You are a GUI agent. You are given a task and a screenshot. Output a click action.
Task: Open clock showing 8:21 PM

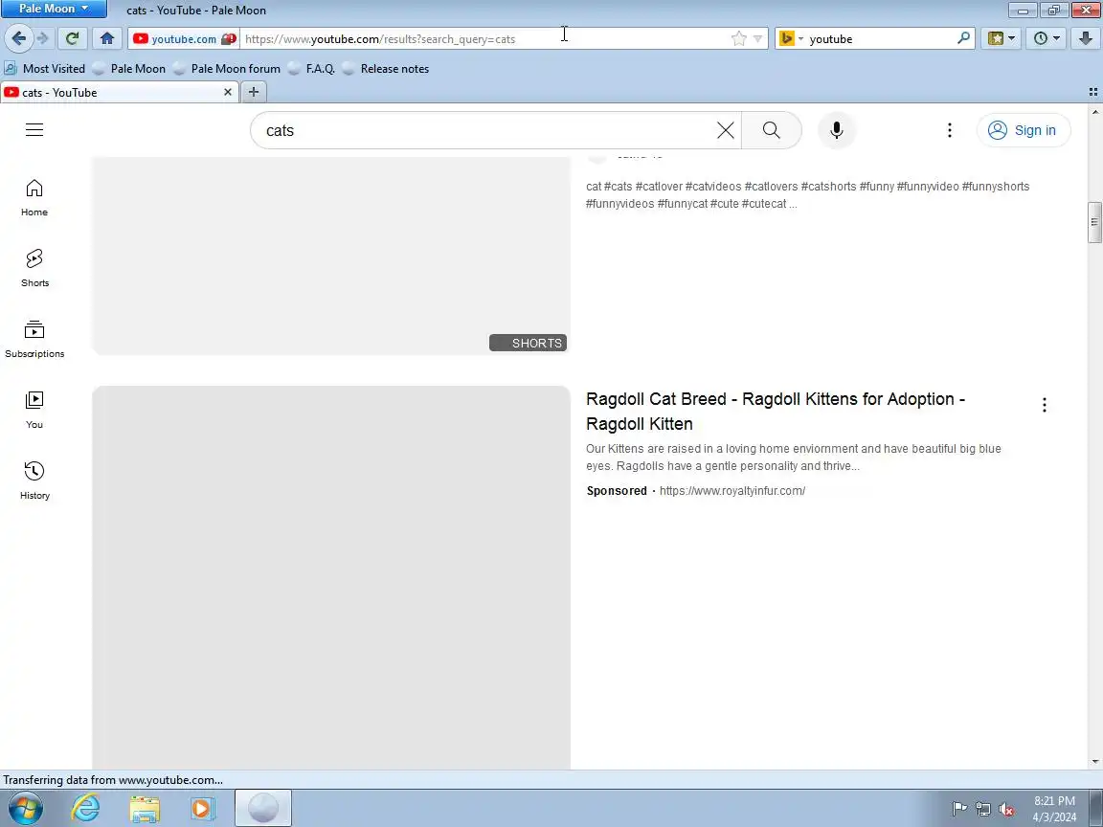(1054, 809)
